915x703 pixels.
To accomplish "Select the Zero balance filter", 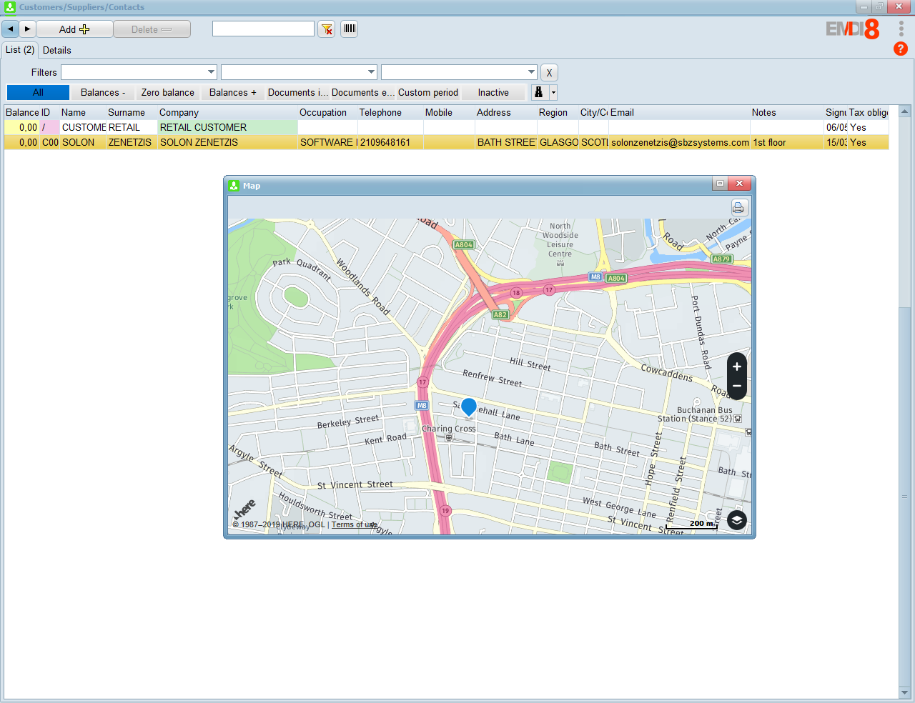I will tap(168, 93).
